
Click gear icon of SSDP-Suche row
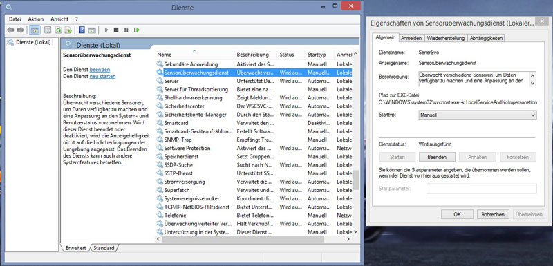point(160,165)
